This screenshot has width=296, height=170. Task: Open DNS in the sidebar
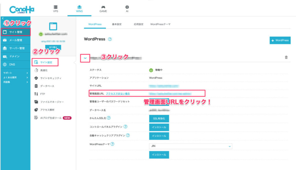pyautogui.click(x=16, y=64)
